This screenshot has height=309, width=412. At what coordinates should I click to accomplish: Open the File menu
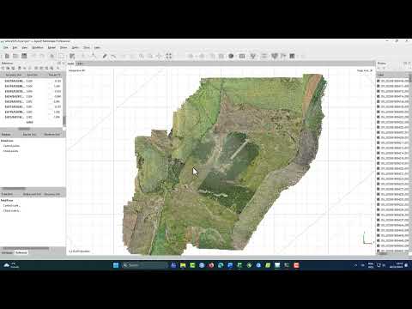click(x=5, y=47)
